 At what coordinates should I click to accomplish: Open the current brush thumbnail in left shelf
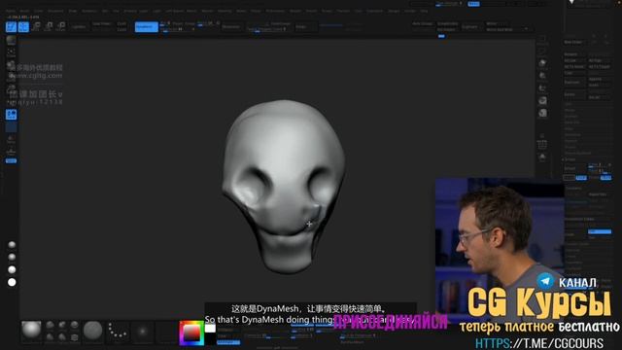(x=11, y=40)
